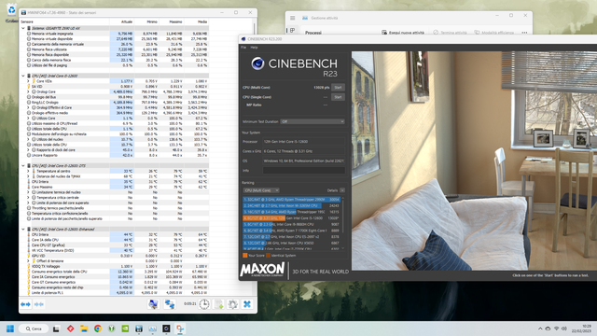The width and height of the screenshot is (597, 336).
Task: Expand Utilizzo Core sensor row
Action: pos(28,119)
